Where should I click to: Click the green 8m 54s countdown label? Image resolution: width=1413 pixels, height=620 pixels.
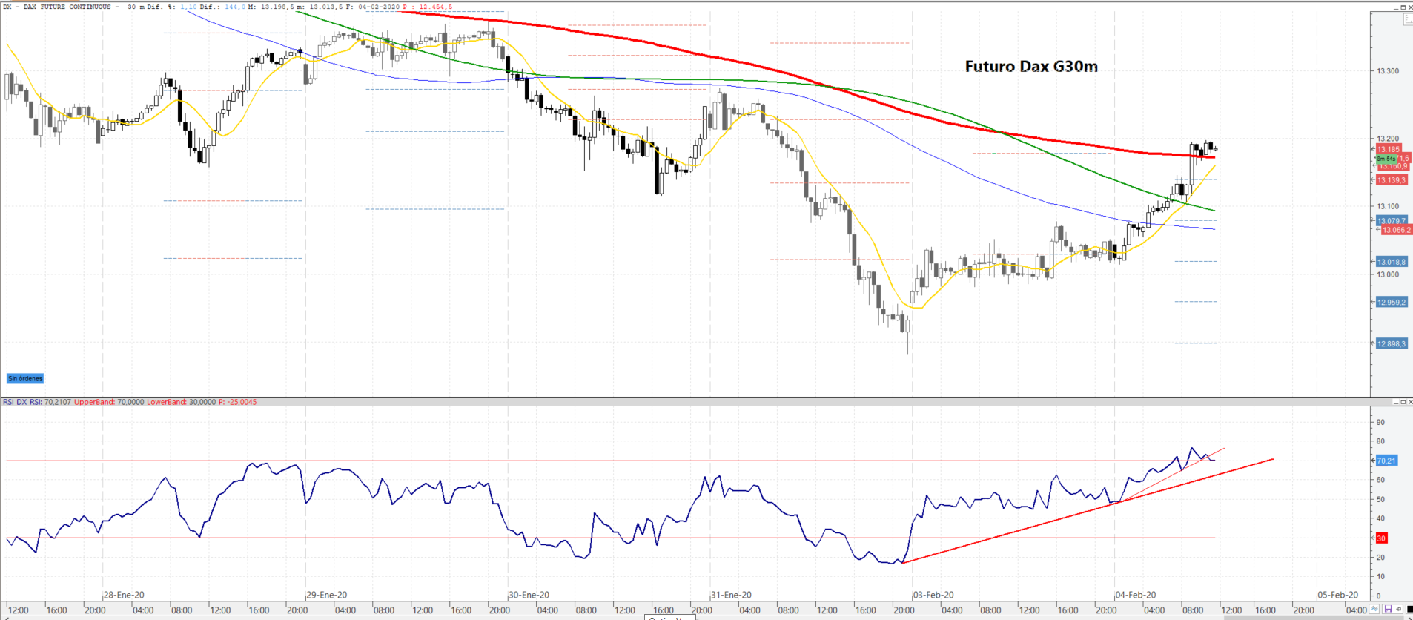[1386, 159]
